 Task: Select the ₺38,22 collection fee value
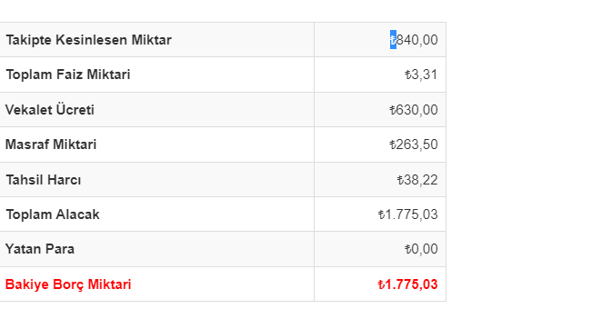pos(417,180)
